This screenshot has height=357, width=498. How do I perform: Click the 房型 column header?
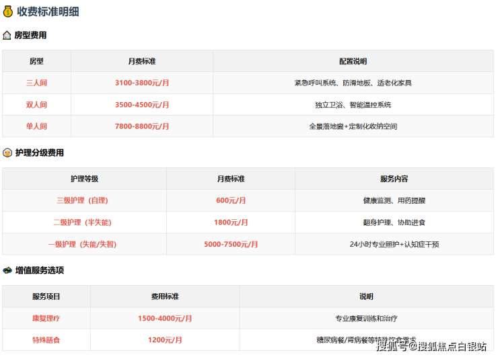[x=36, y=61]
